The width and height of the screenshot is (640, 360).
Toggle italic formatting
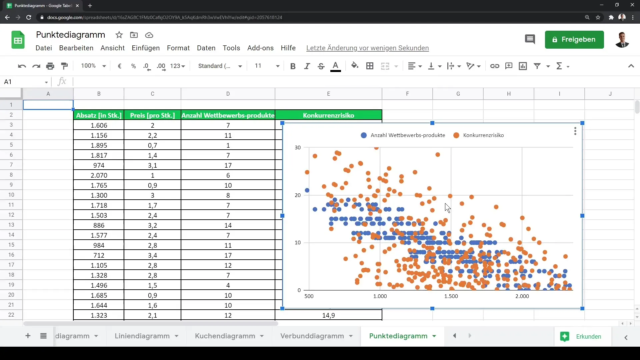pyautogui.click(x=307, y=66)
